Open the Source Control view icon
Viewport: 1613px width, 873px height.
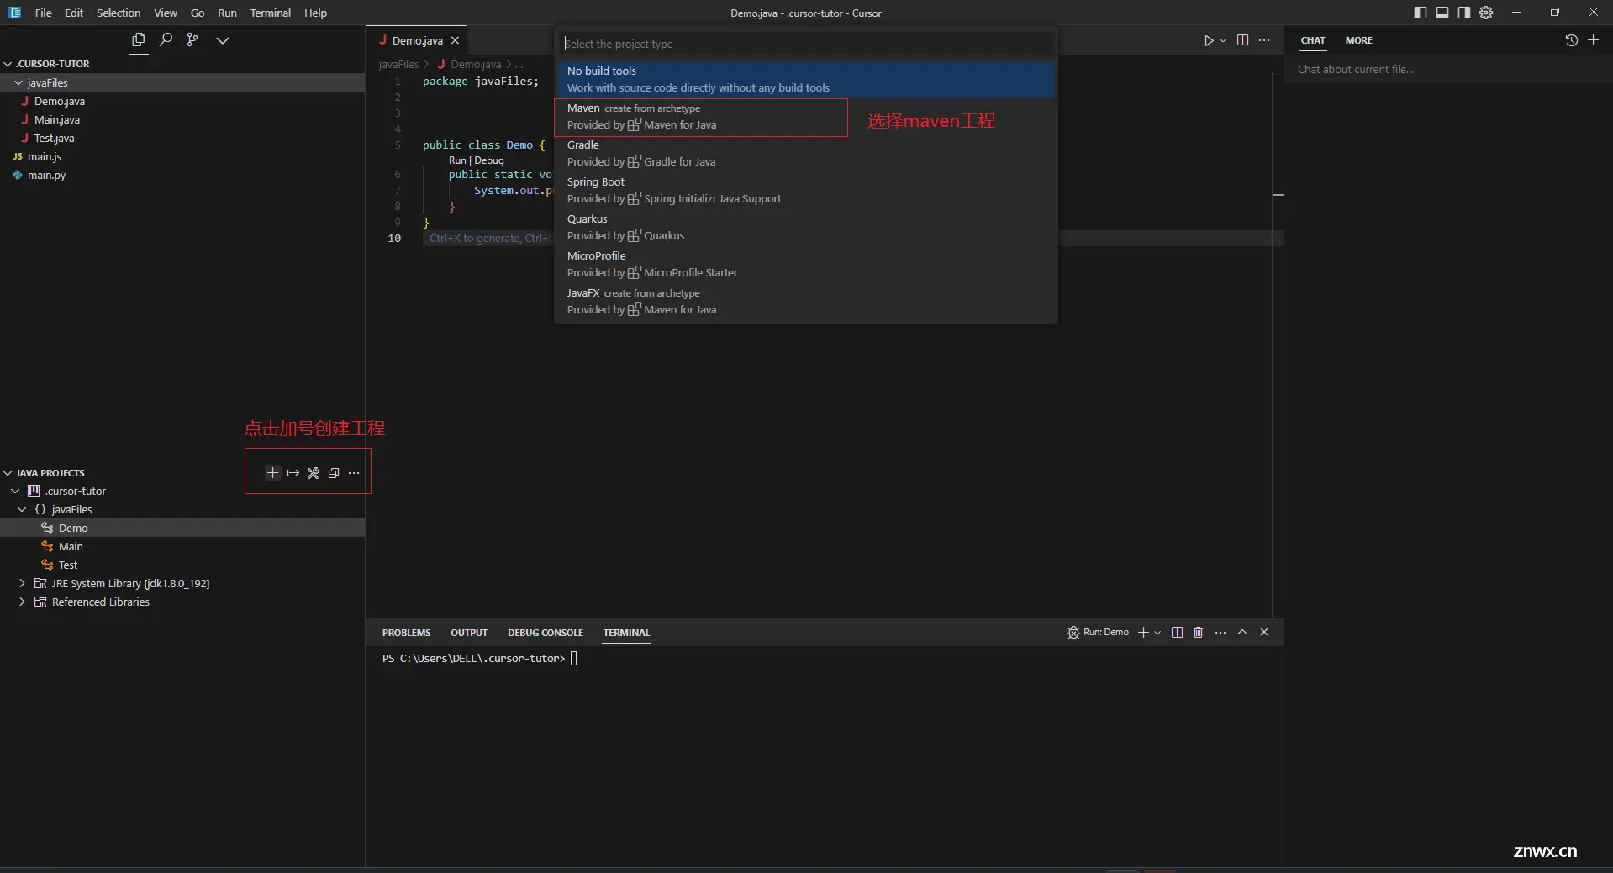[192, 40]
